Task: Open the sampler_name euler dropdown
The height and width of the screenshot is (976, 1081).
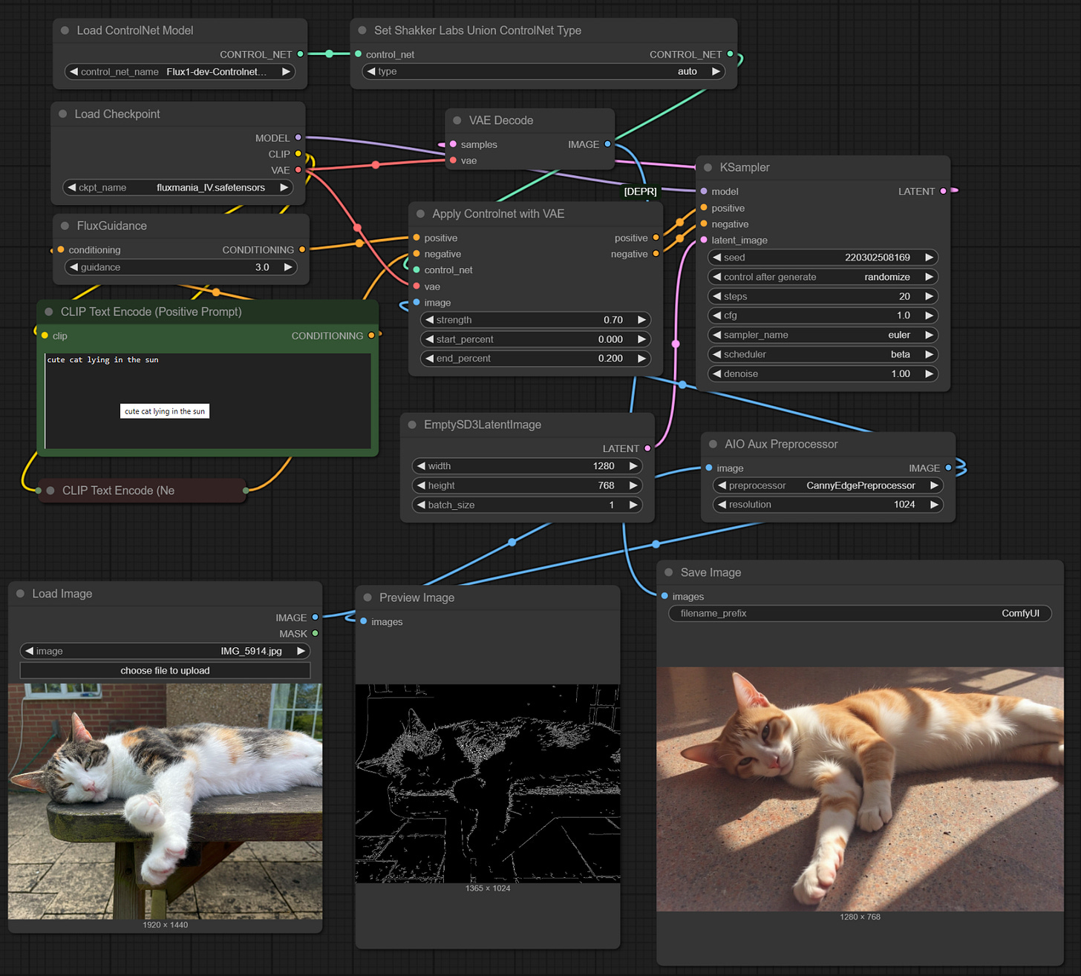Action: tap(823, 335)
